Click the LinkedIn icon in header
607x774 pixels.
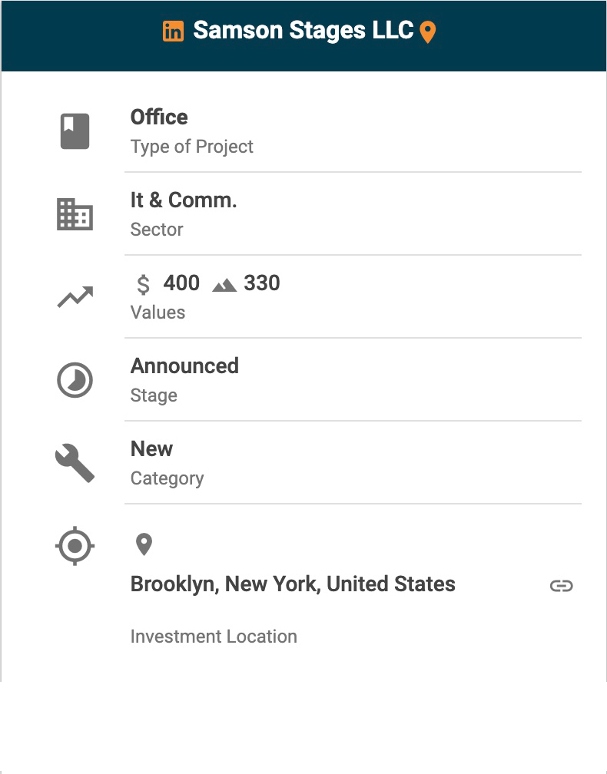(174, 31)
